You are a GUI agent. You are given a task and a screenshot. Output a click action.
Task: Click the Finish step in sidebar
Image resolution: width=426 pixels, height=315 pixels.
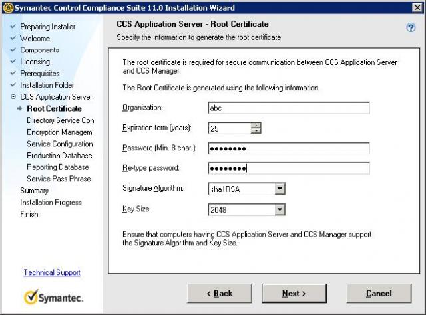(x=29, y=214)
